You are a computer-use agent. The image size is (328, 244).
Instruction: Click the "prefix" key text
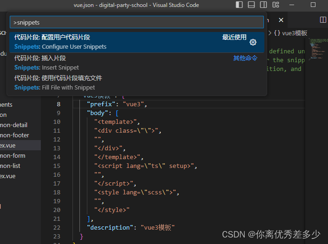pyautogui.click(x=101, y=104)
